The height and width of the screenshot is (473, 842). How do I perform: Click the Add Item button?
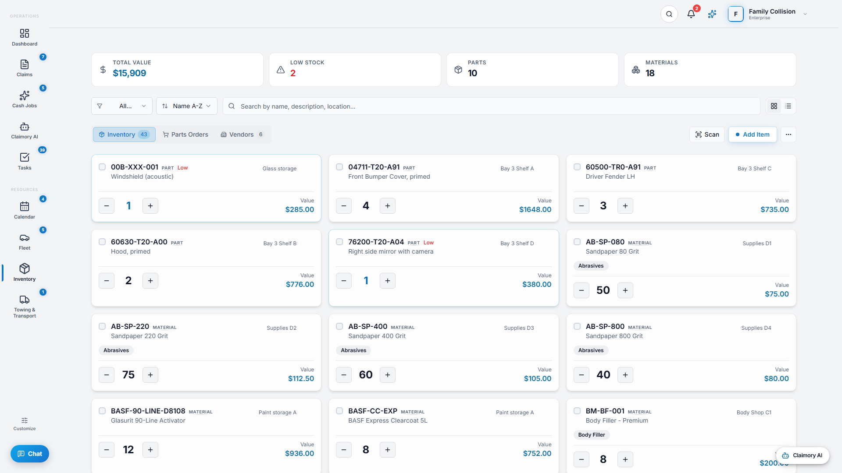753,134
